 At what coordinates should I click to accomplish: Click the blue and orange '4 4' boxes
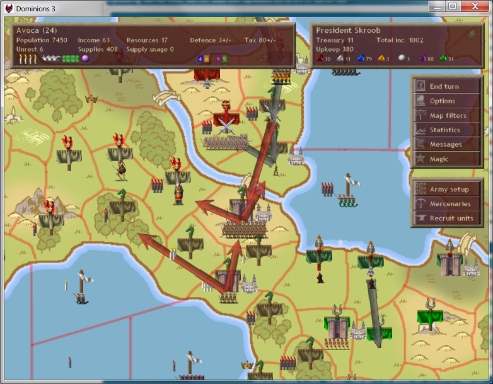204,59
